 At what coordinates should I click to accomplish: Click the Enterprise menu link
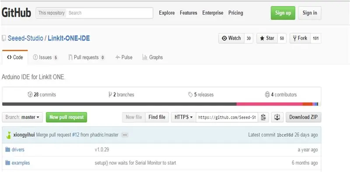(213, 13)
